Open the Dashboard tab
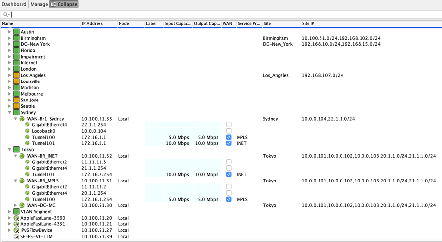 coord(14,4)
